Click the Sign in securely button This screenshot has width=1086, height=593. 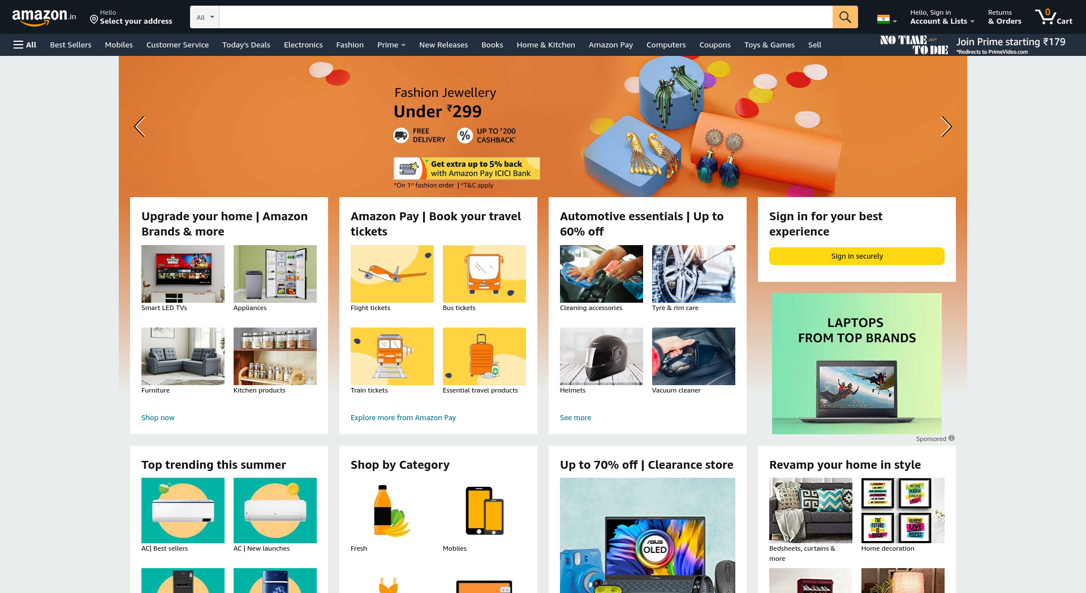point(856,256)
